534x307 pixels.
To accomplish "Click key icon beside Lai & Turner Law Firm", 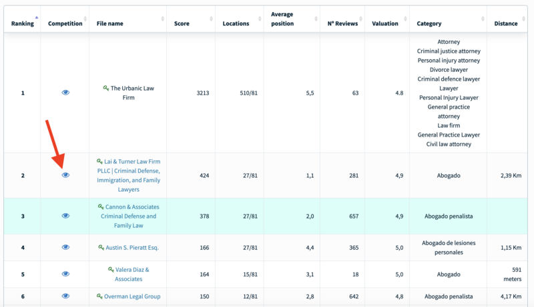I will pos(99,161).
